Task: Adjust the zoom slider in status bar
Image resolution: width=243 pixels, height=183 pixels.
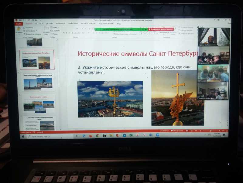Action: pyautogui.click(x=211, y=131)
